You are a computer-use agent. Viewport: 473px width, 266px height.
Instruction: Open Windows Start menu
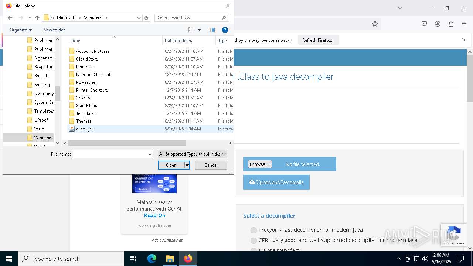coord(9,259)
